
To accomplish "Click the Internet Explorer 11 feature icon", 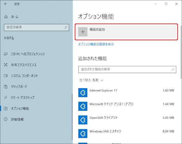I will point(83,93).
